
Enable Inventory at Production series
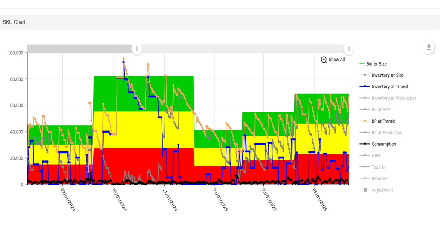pyautogui.click(x=393, y=98)
